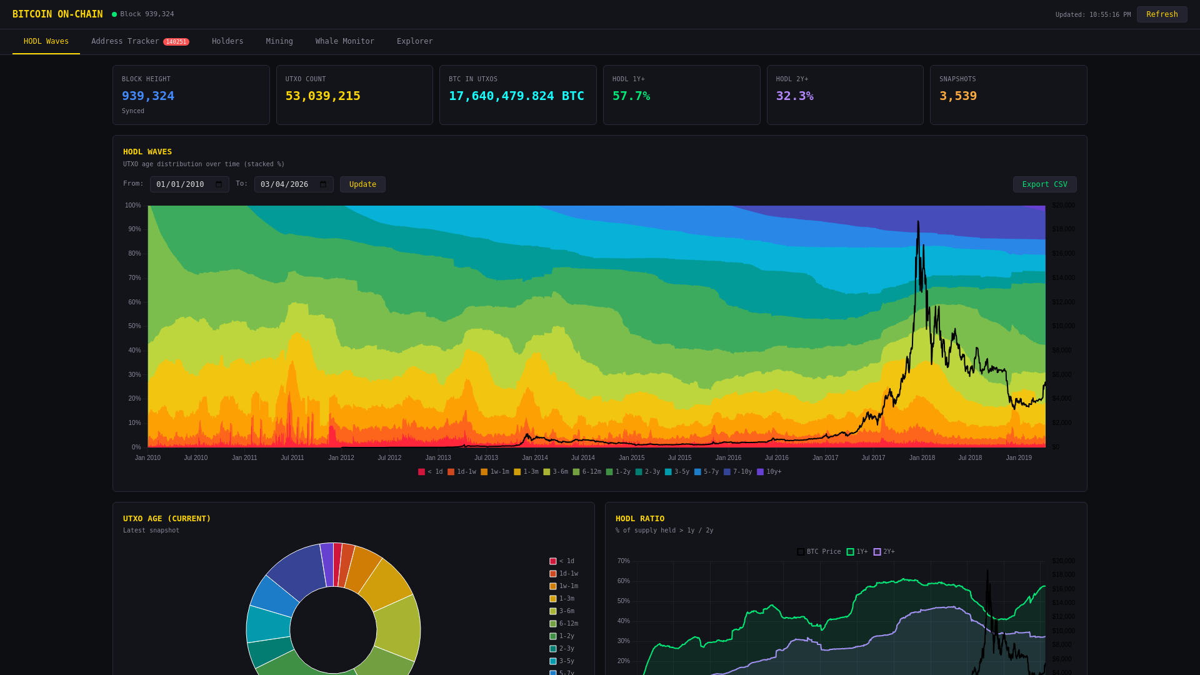This screenshot has height=675, width=1200.
Task: Expand the From date dropdown calendar
Action: point(218,184)
